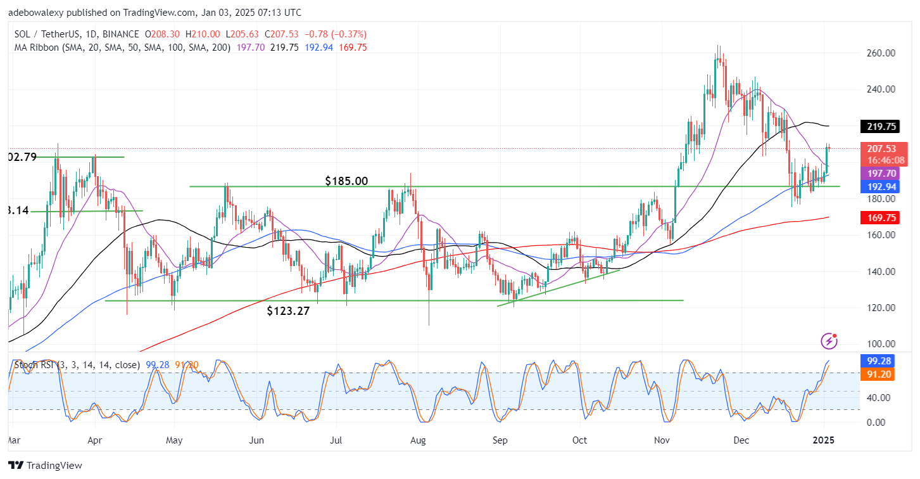Click the Aug label on time axis
Screen dimensions: 920x479
click(x=417, y=439)
